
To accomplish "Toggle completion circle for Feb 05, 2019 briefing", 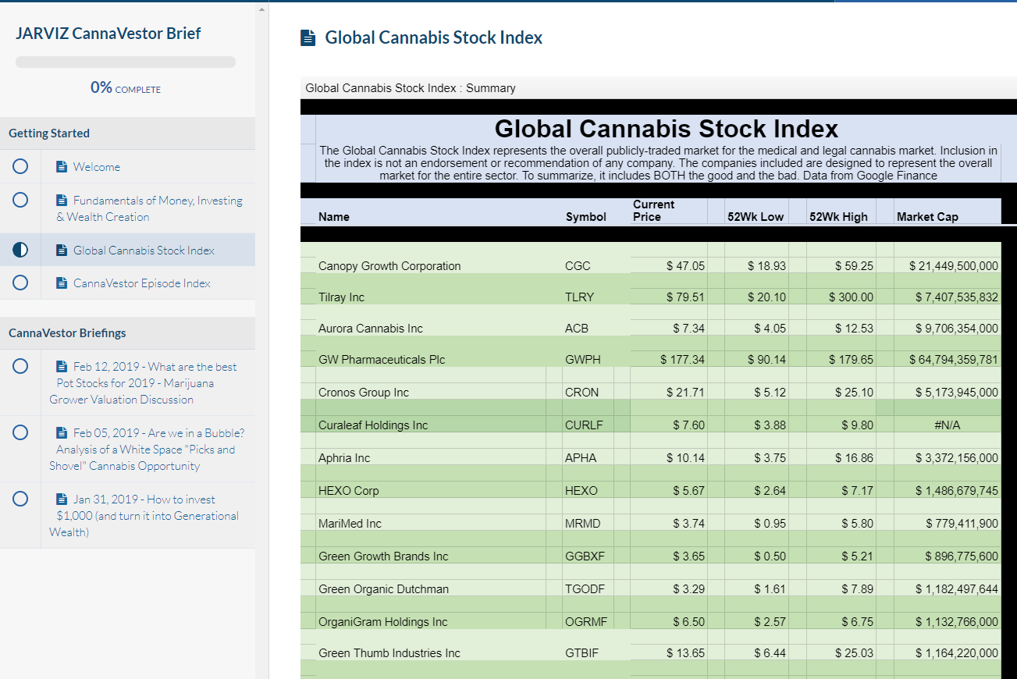I will click(20, 432).
